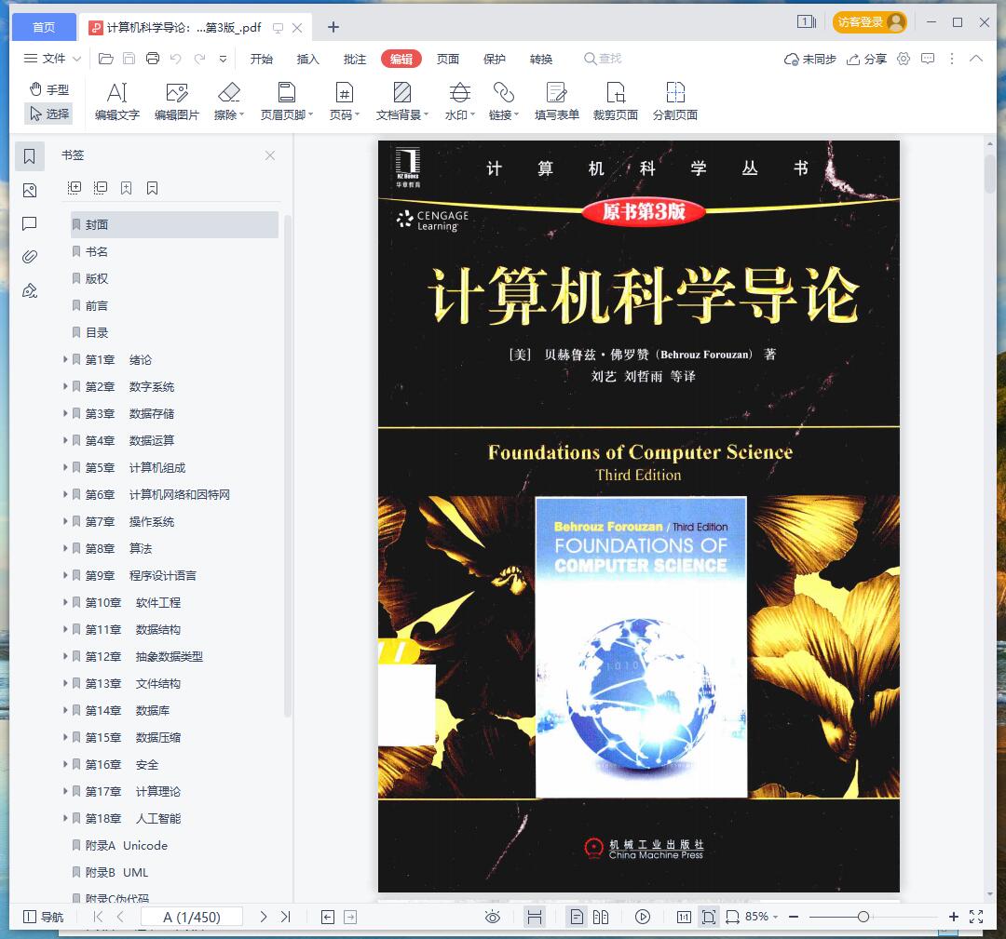Open the signature pen sidebar icon
This screenshot has height=939, width=1006.
[x=30, y=291]
